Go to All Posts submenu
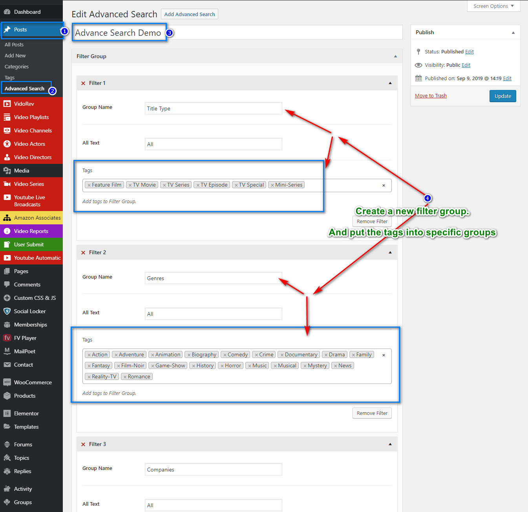 pyautogui.click(x=14, y=45)
